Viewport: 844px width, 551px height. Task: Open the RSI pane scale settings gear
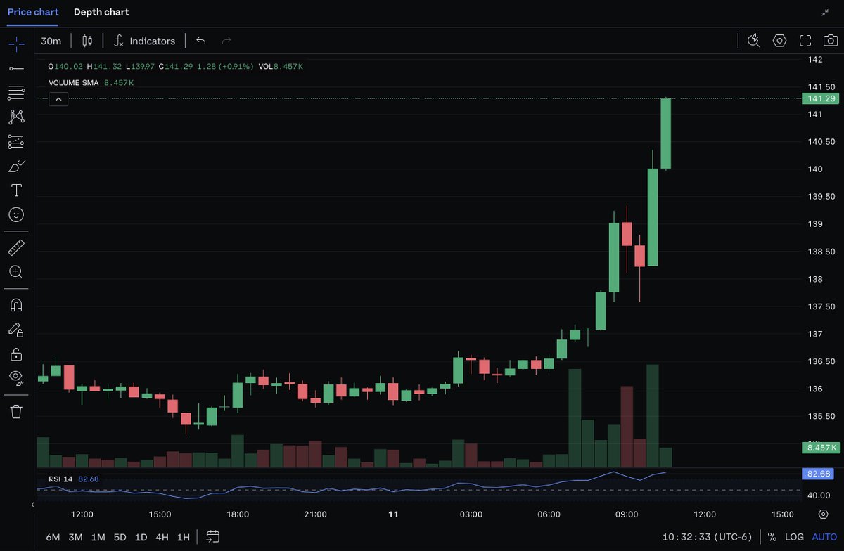[x=823, y=514]
